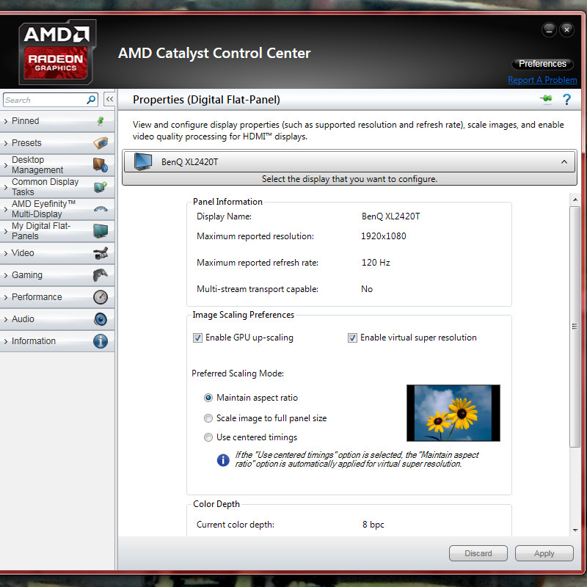Click the AMD Radeon Graphics logo
Viewport: 587px width, 587px height.
pyautogui.click(x=57, y=52)
